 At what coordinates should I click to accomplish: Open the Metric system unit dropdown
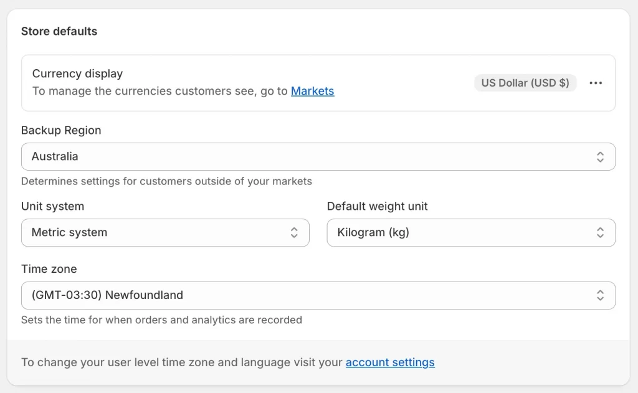[x=156, y=233]
